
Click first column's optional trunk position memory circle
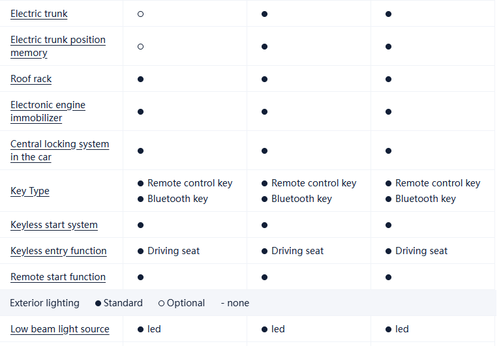pos(141,46)
